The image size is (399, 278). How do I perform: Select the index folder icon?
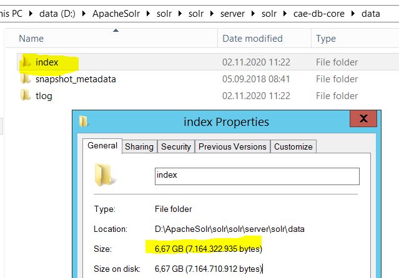26,62
